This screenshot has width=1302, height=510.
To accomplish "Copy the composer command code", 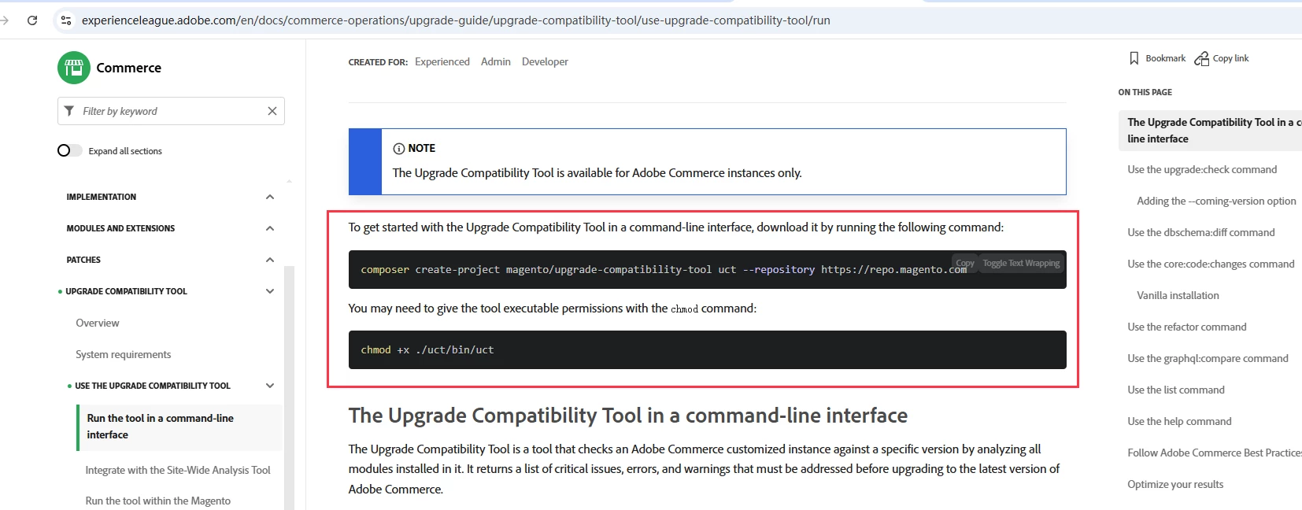I will pyautogui.click(x=965, y=263).
